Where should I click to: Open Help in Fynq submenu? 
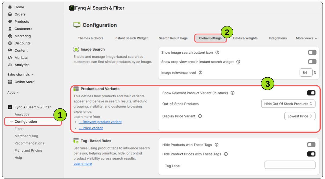coord(18,158)
